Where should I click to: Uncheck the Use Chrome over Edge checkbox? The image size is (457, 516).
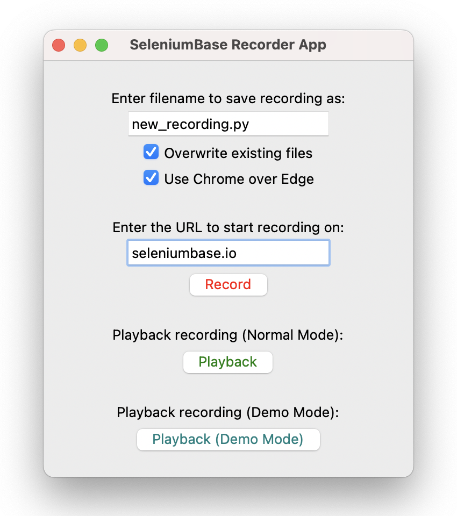click(x=151, y=178)
